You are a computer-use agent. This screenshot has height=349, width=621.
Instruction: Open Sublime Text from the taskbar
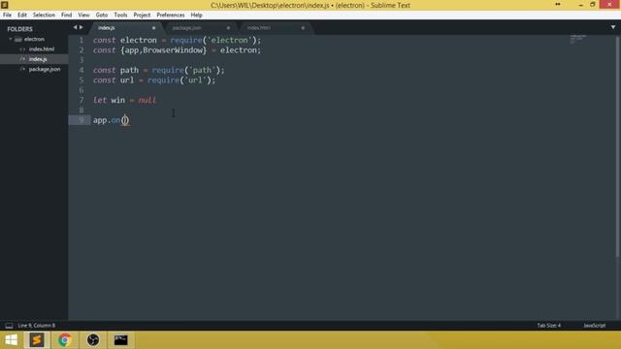(37, 340)
